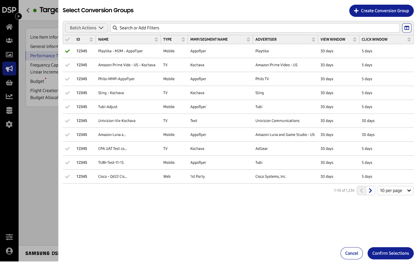Image resolution: width=419 pixels, height=262 pixels.
Task: Open Line Item Information section
Action: tap(44, 37)
